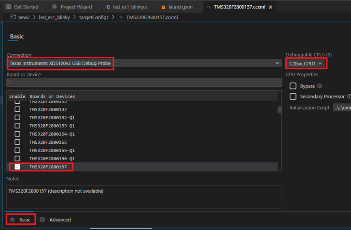Switch to the Advanced bottom tab
This screenshot has height=230, width=351.
(x=55, y=220)
